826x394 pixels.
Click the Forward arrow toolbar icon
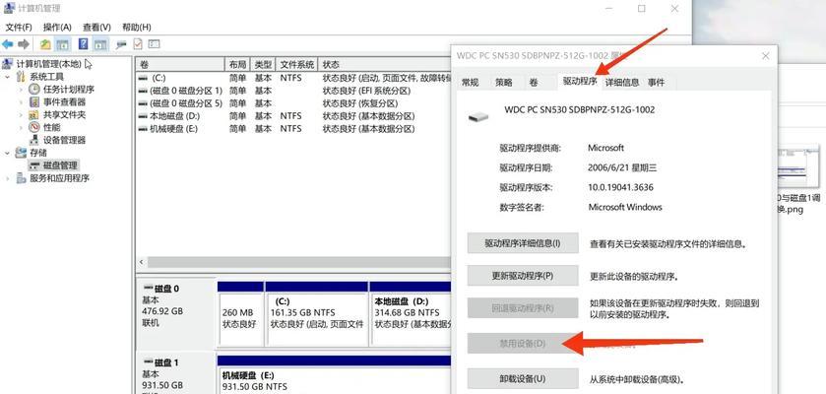[24, 44]
